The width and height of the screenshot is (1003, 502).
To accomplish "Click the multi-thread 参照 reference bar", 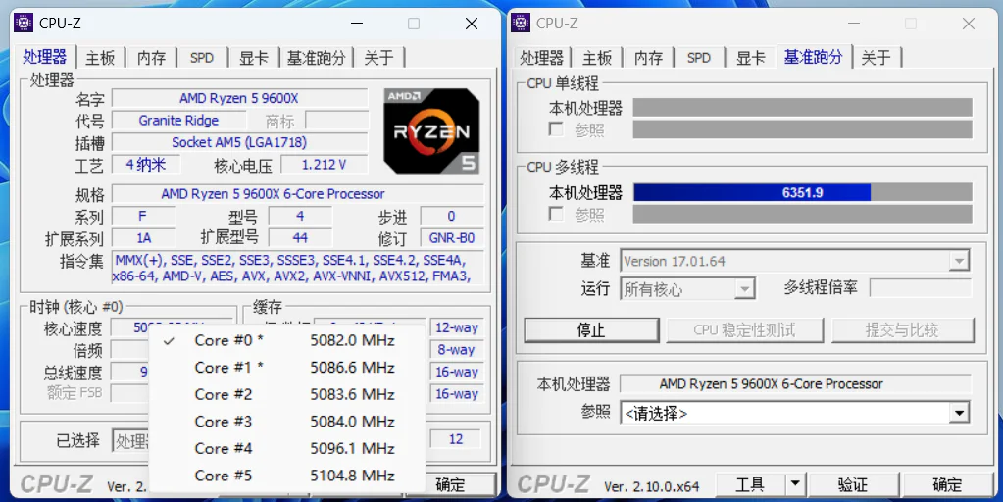I will pos(803,214).
